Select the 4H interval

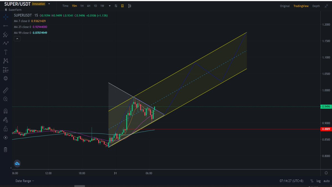pos(89,6)
